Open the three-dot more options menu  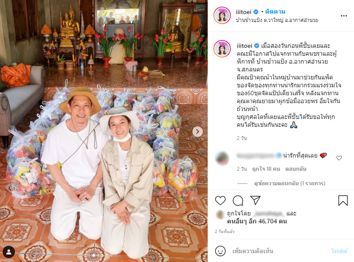343,16
